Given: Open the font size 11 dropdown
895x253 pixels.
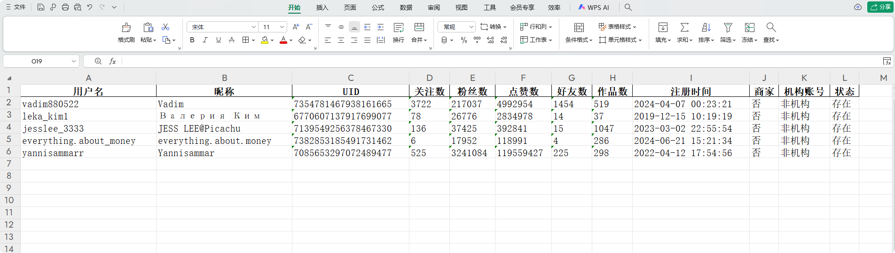Looking at the screenshot, I should 282,27.
